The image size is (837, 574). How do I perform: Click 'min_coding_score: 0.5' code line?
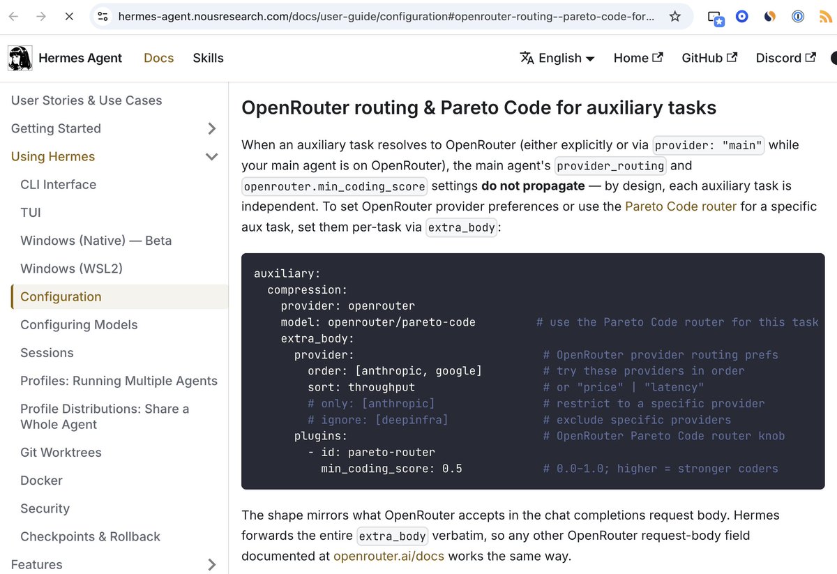391,469
